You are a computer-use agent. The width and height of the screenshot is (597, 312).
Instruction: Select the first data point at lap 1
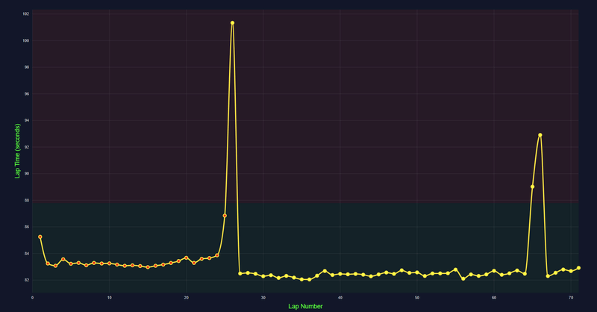[x=40, y=237]
